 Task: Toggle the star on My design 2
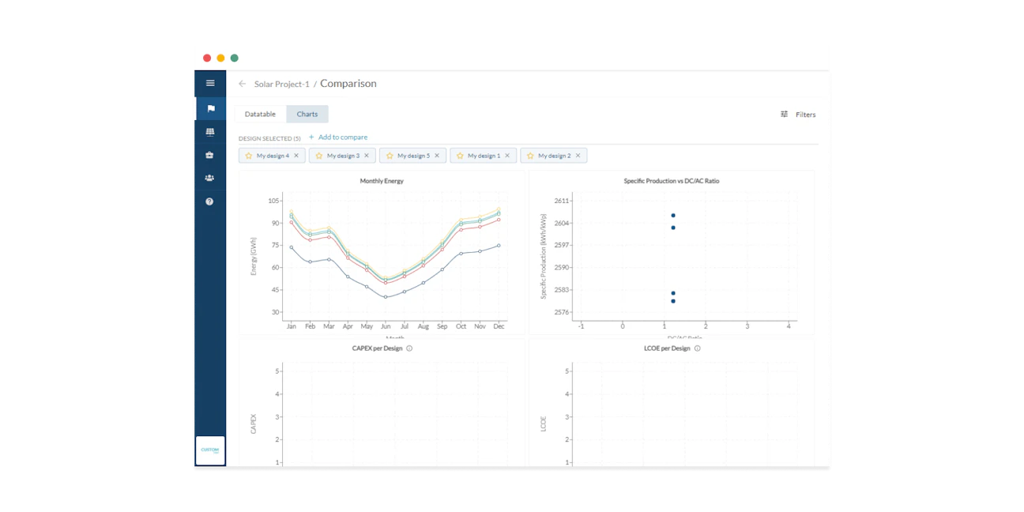point(530,156)
